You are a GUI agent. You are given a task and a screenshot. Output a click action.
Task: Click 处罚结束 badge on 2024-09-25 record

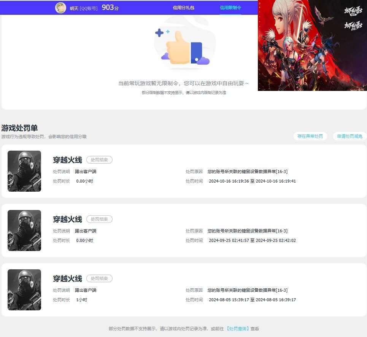tap(99, 219)
